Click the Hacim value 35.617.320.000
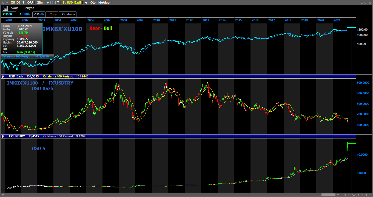The height and width of the screenshot is (197, 373). pos(27,42)
